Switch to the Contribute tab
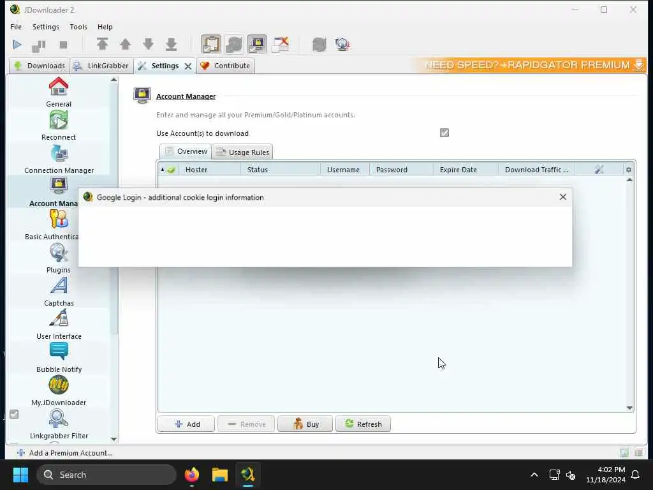This screenshot has height=490, width=653. tap(225, 66)
